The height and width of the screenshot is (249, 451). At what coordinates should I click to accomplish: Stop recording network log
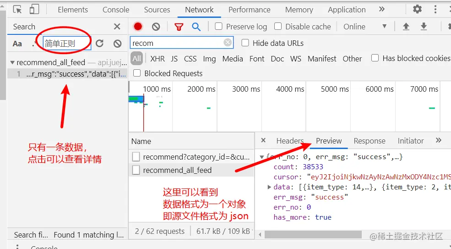[138, 27]
